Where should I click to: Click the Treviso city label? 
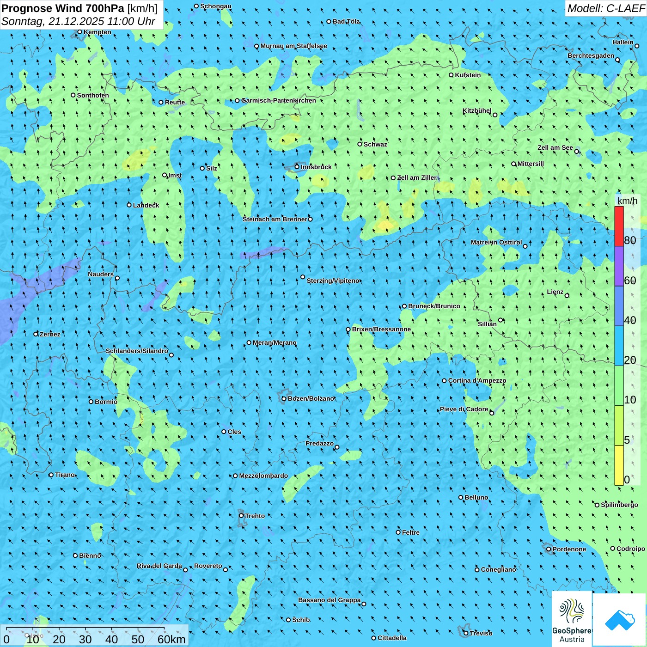(481, 634)
